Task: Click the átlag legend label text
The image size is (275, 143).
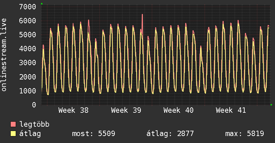Action: point(30,134)
